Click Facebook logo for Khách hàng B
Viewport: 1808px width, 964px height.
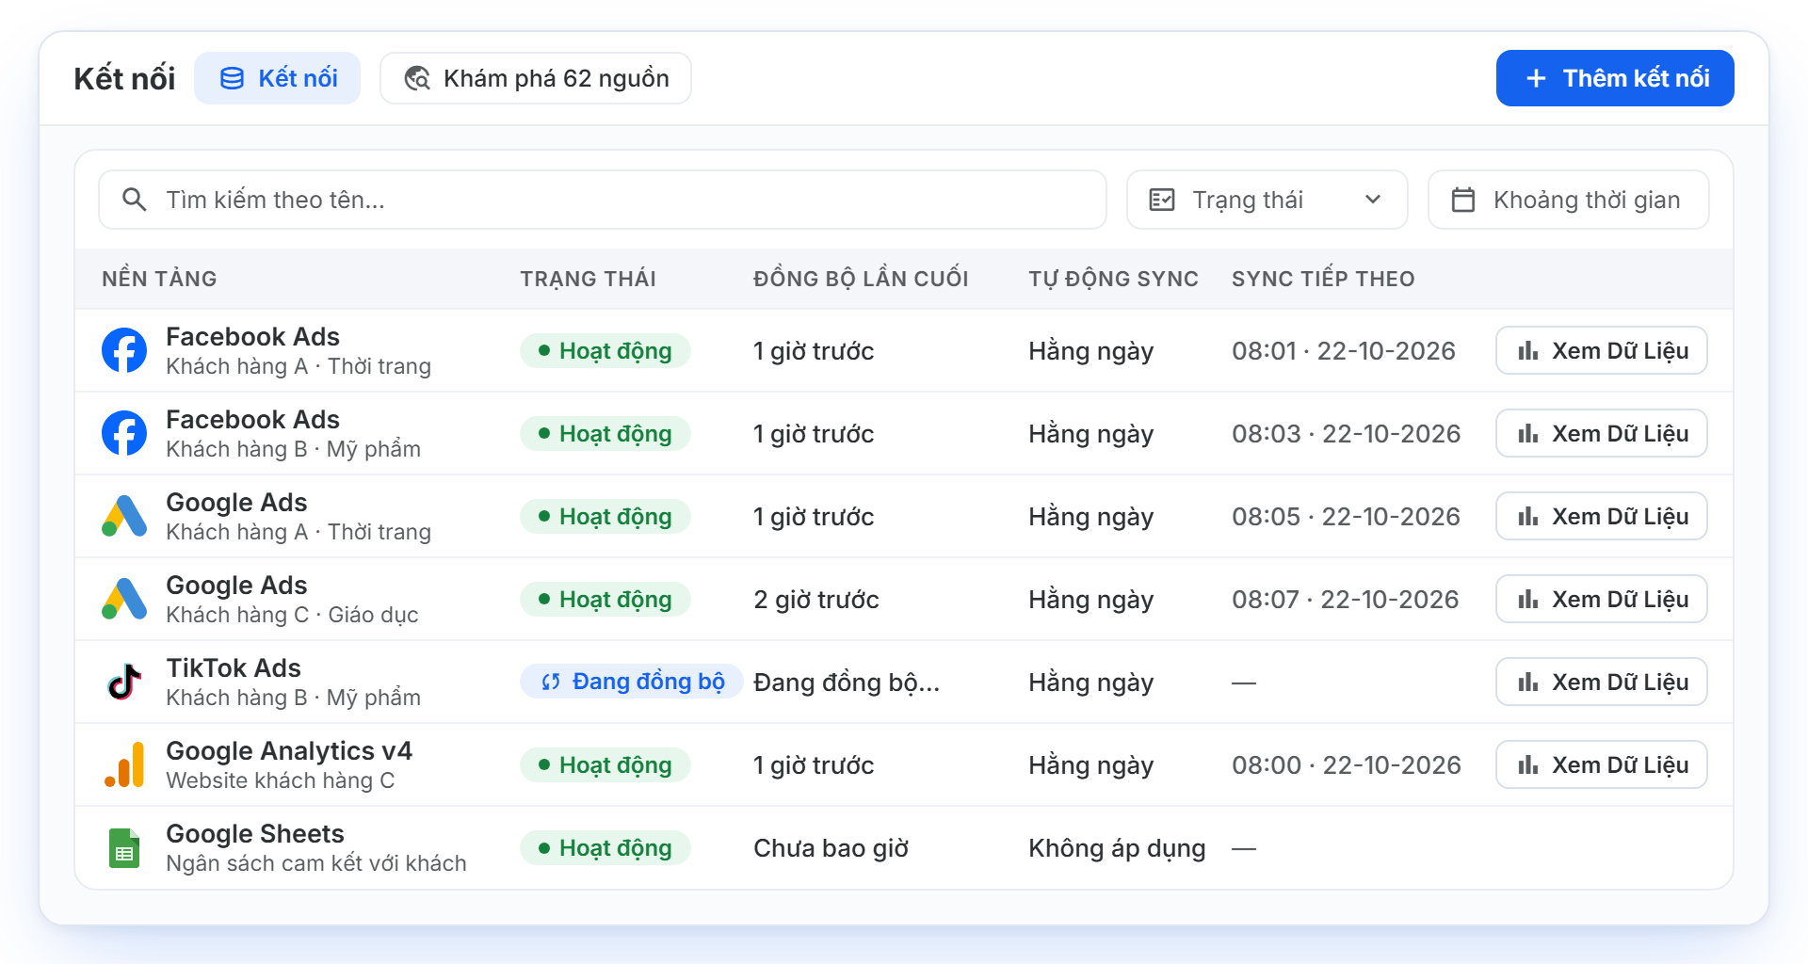pos(124,433)
